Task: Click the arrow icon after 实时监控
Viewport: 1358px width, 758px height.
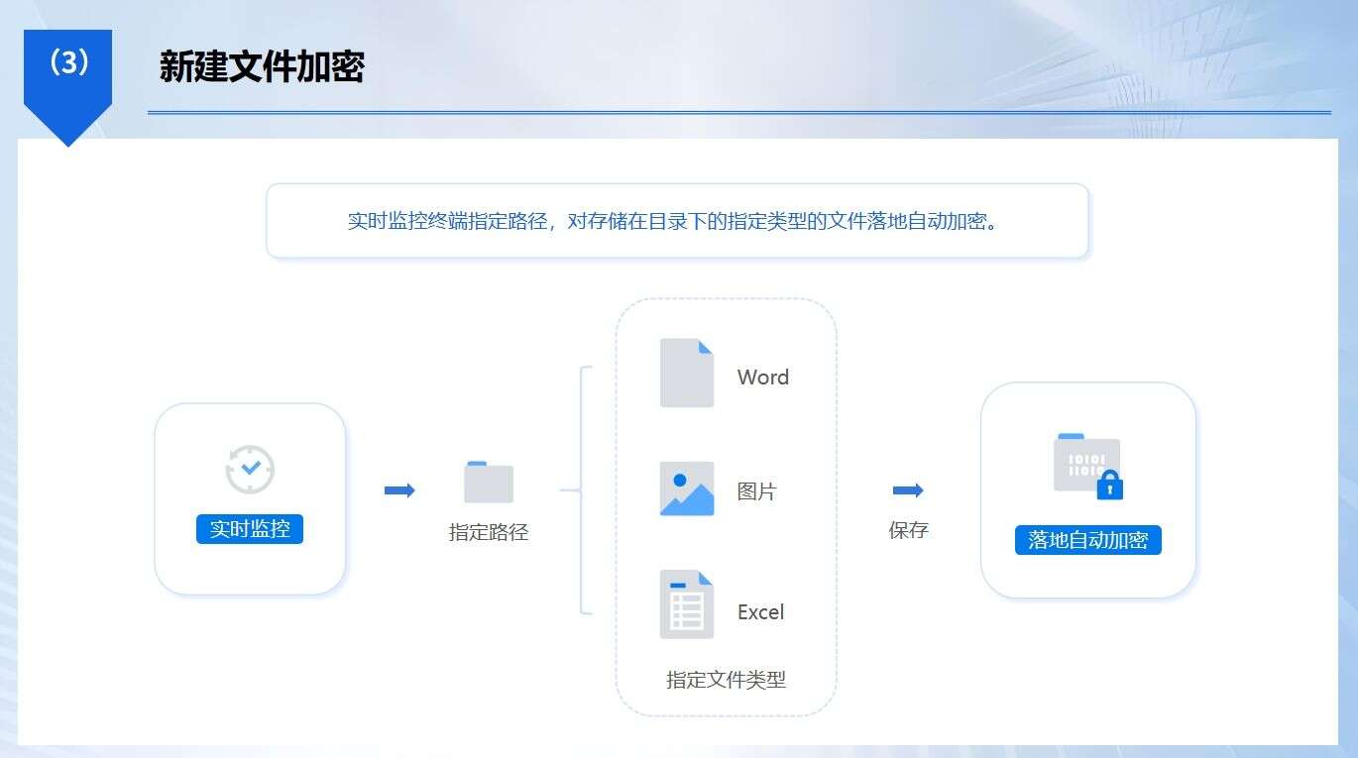Action: (x=398, y=488)
